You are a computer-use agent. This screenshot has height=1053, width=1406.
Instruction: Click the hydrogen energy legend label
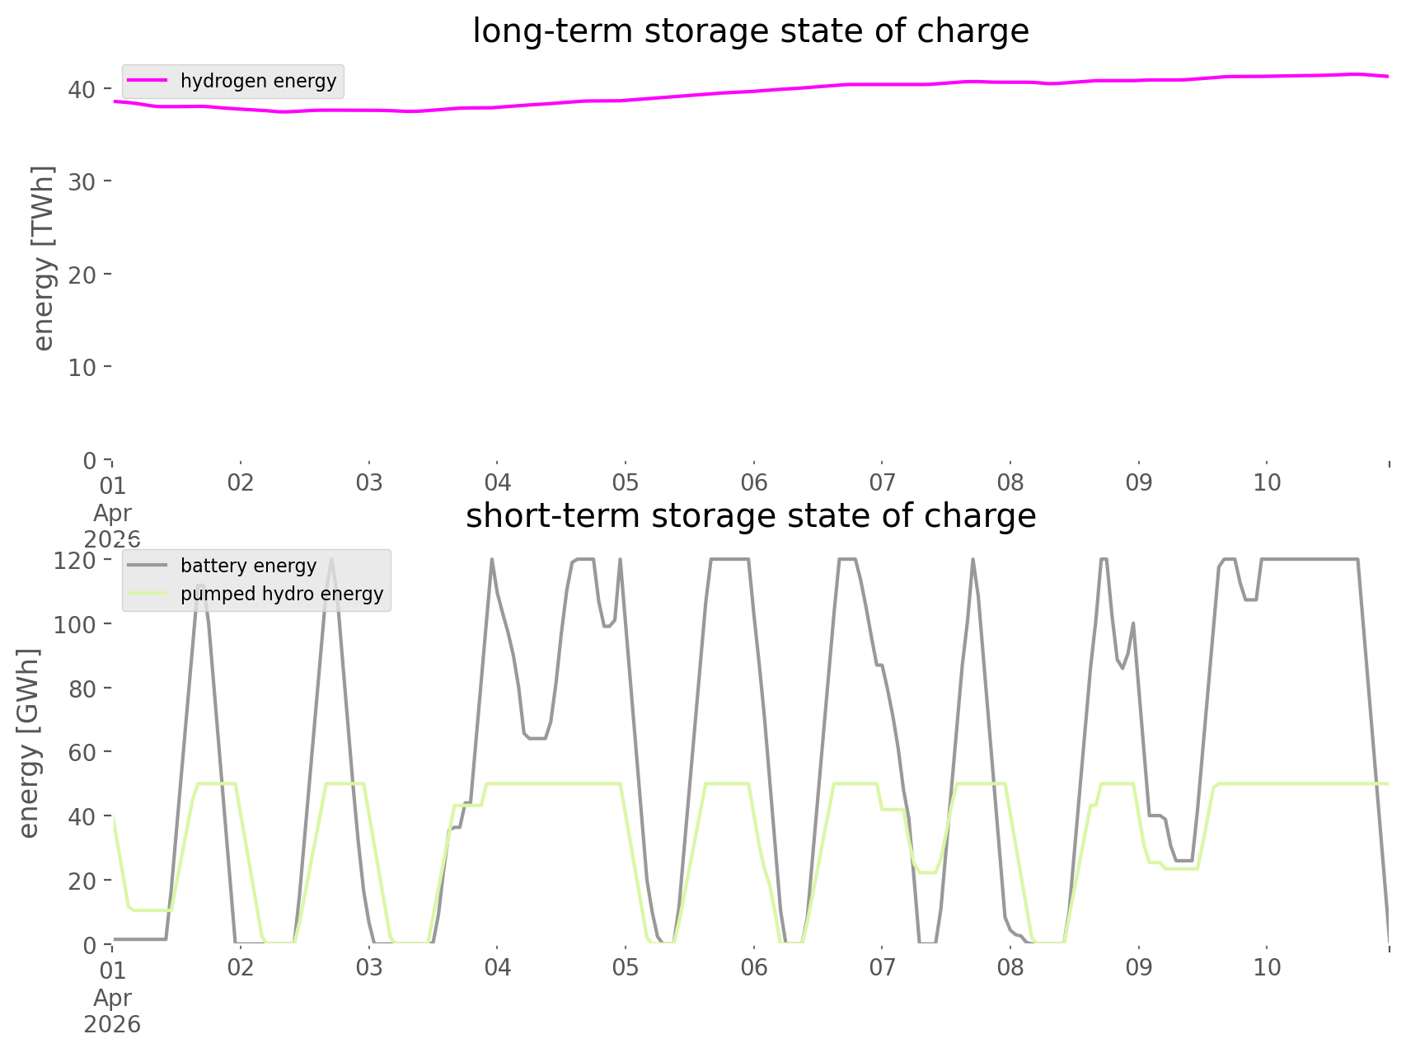coord(258,81)
